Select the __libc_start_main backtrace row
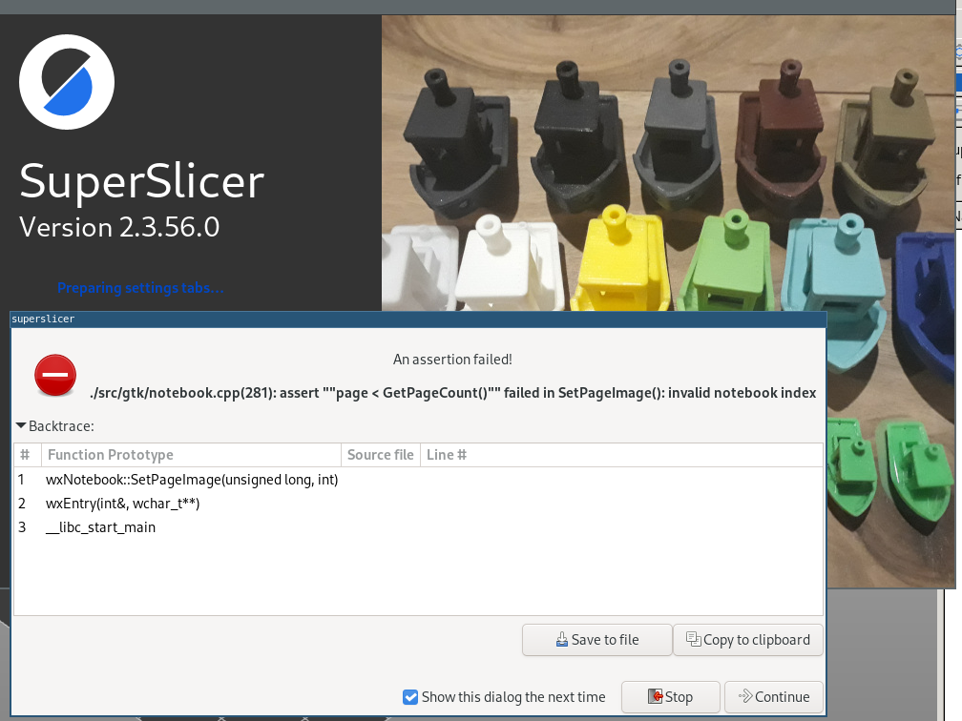The height and width of the screenshot is (721, 962). pos(418,527)
